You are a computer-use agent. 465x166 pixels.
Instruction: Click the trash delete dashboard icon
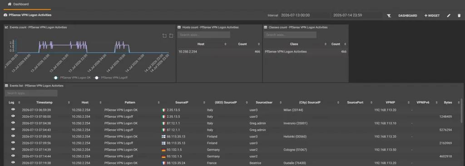click(x=460, y=16)
